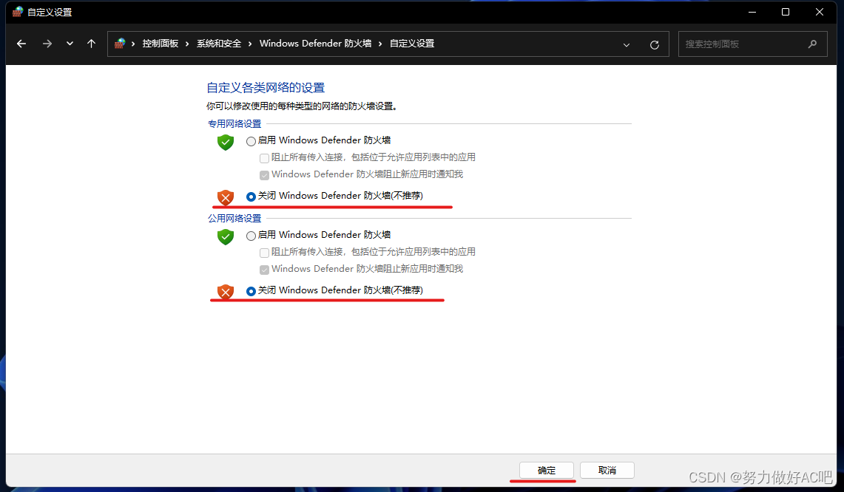This screenshot has height=492, width=844.
Task: Click red shield icon under 专用网络设置
Action: pyautogui.click(x=226, y=197)
